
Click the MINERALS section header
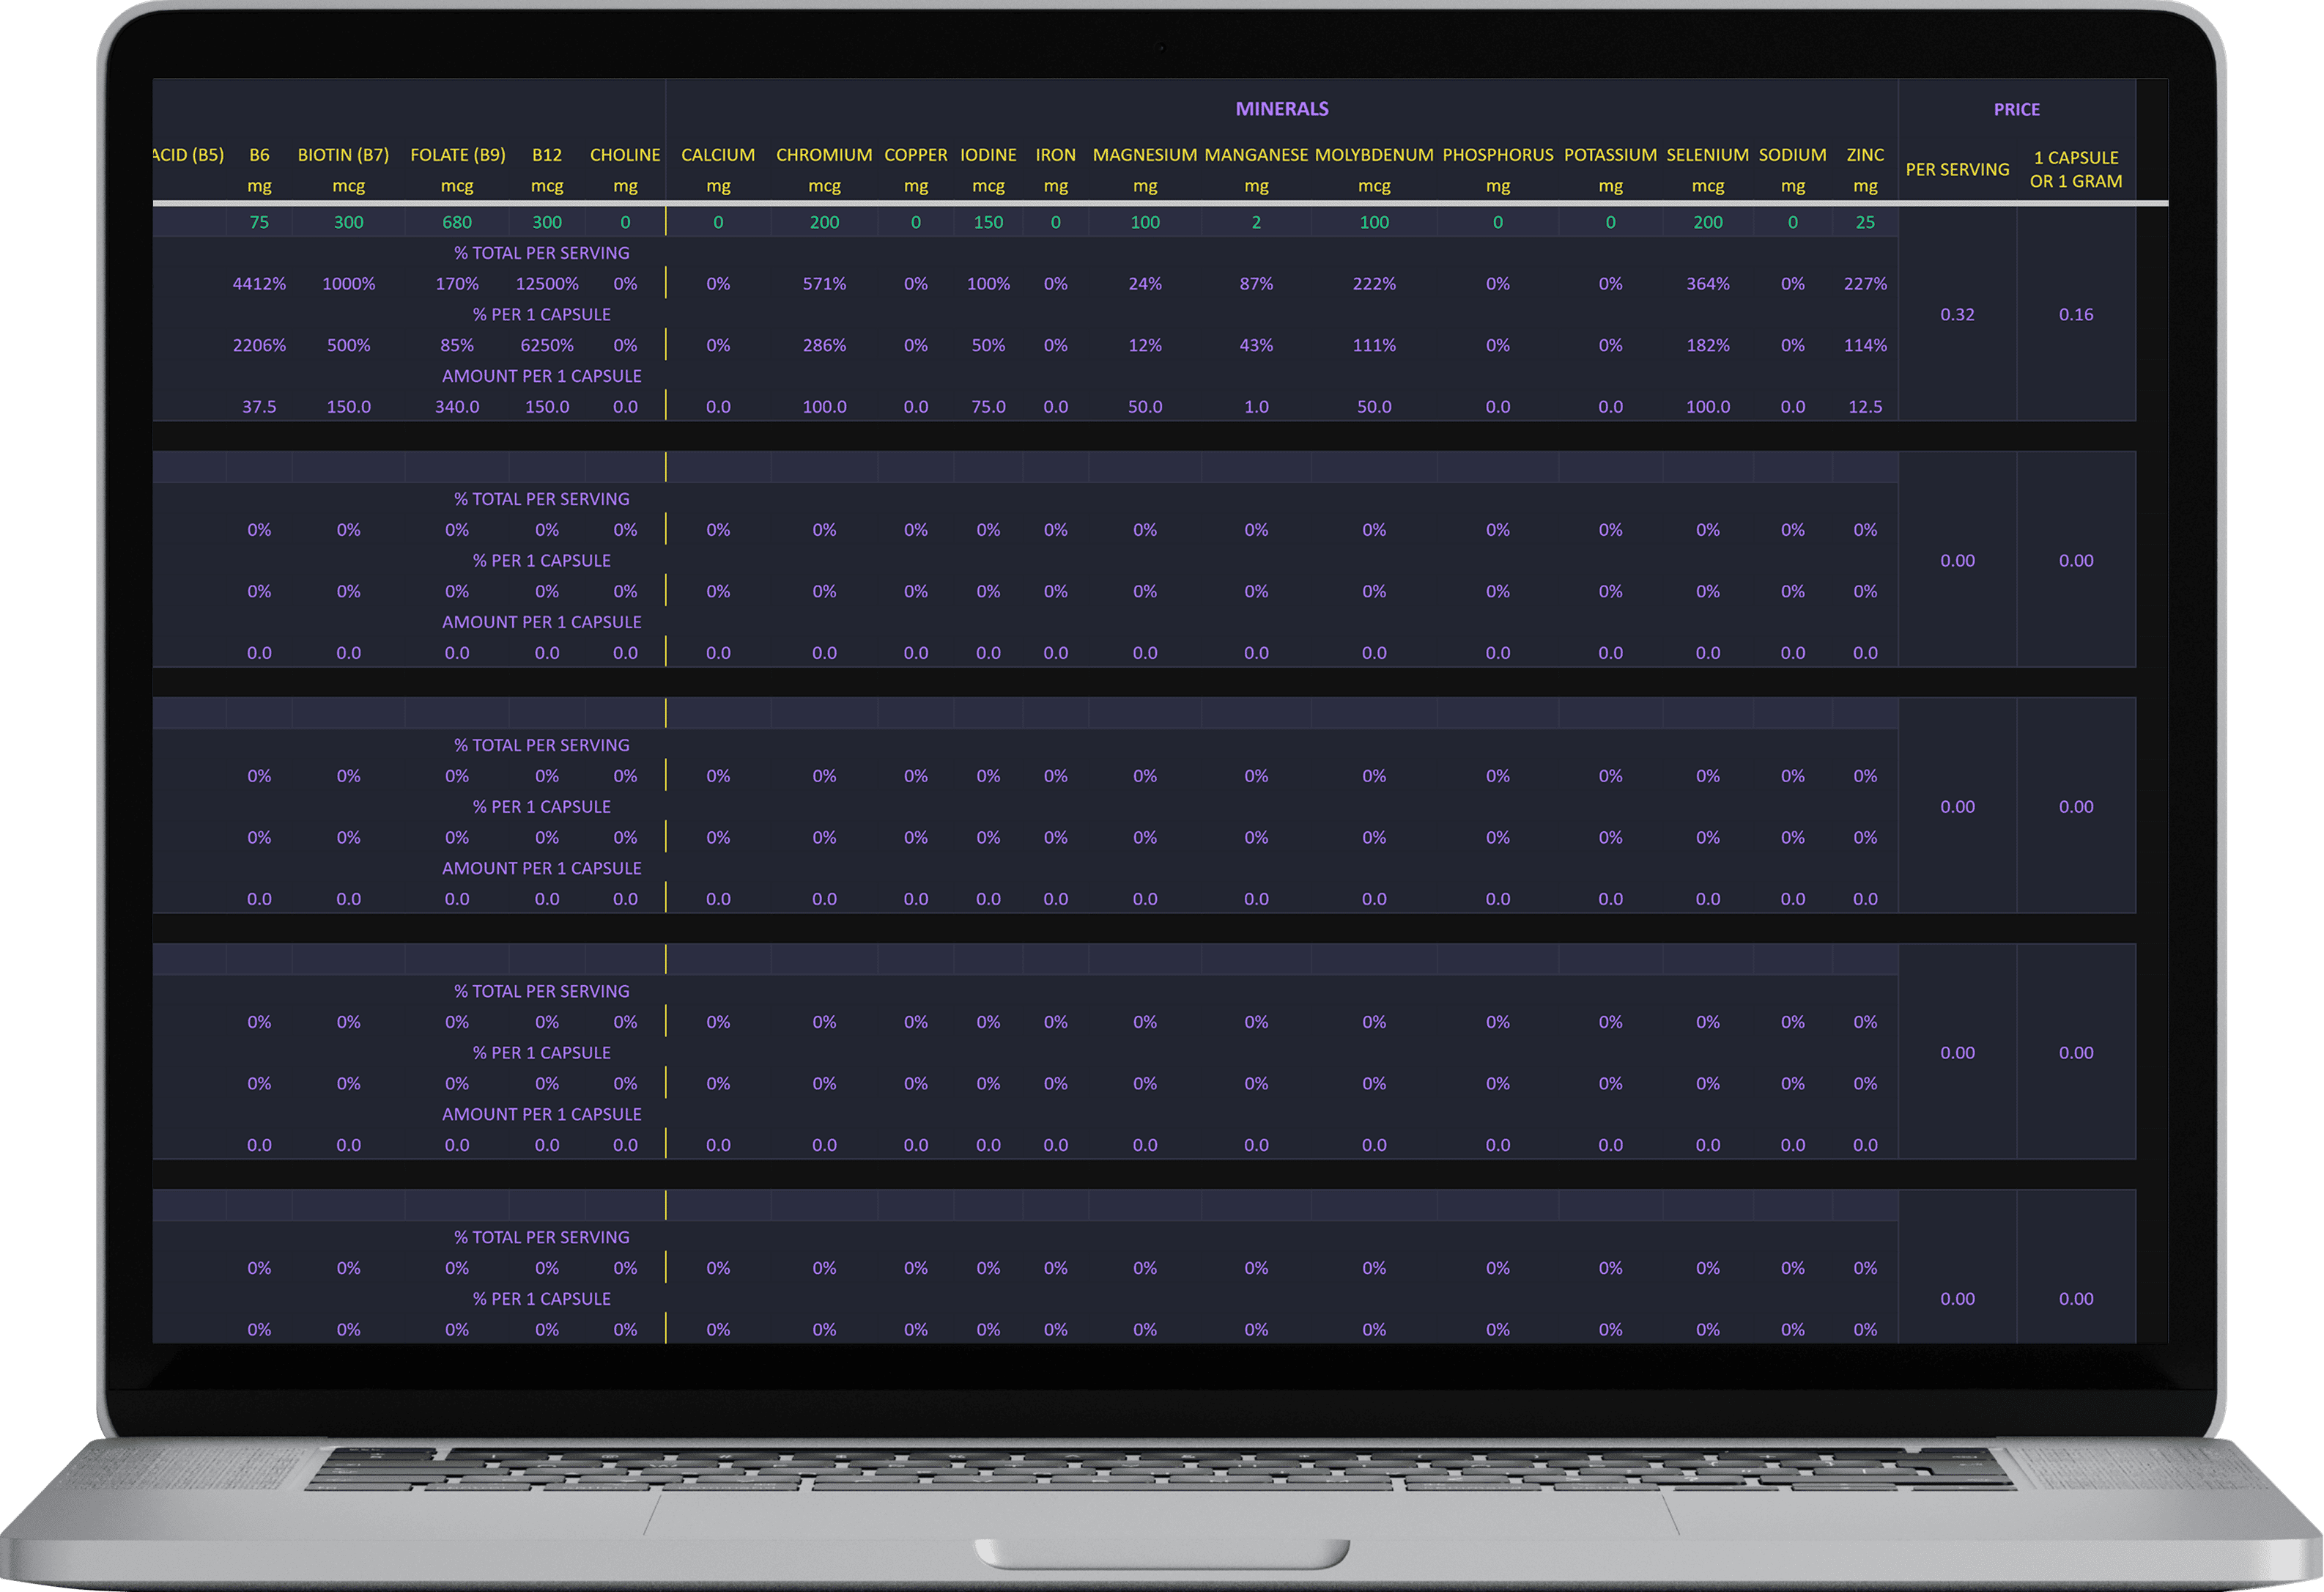click(x=1281, y=108)
